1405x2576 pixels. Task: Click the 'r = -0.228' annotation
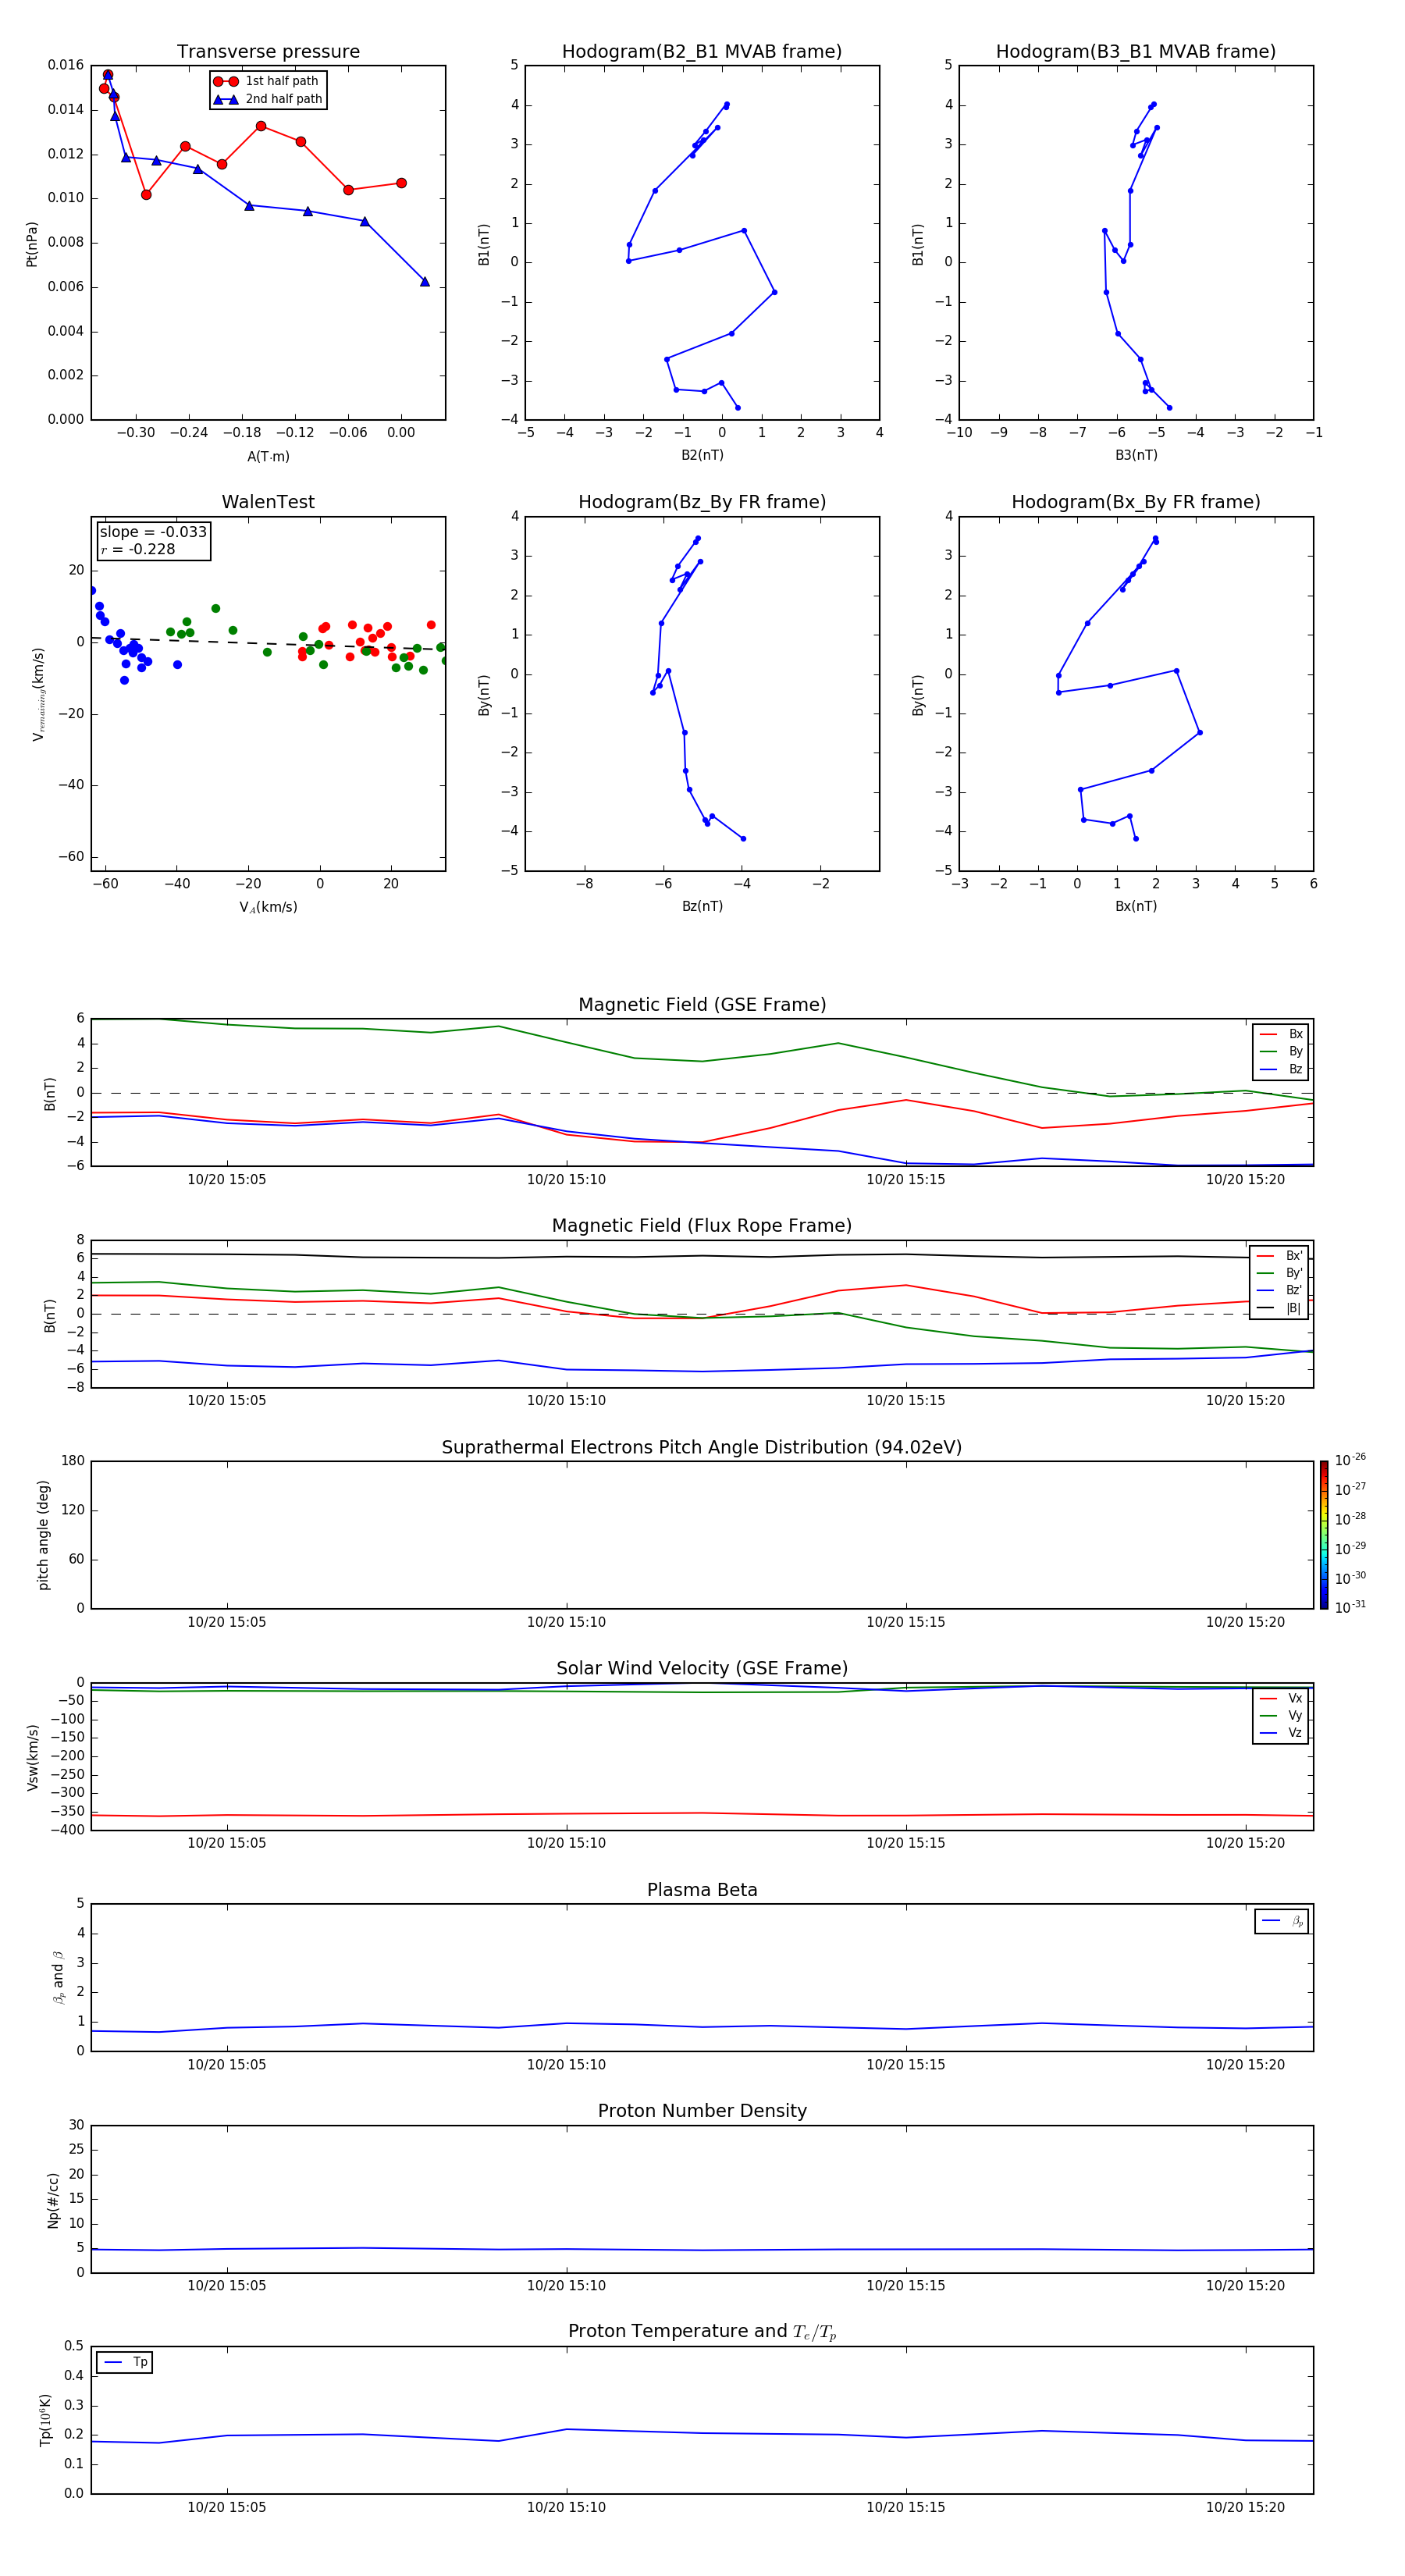(x=138, y=549)
